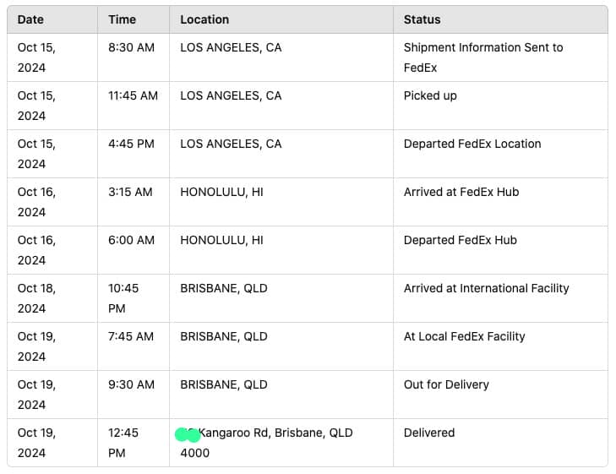616x474 pixels.
Task: Click the At Local FedEx Facility status
Action: tap(464, 337)
